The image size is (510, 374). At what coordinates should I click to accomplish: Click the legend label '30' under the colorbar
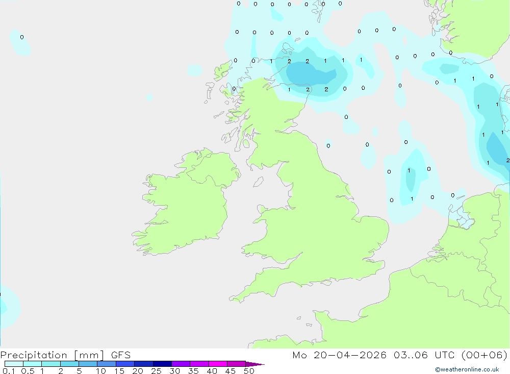(x=175, y=371)
